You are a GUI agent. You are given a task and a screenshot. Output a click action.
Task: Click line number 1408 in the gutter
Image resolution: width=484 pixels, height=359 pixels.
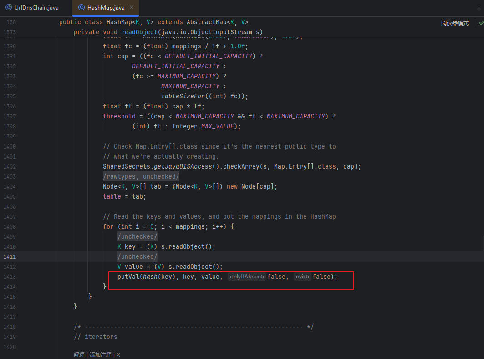(x=10, y=227)
